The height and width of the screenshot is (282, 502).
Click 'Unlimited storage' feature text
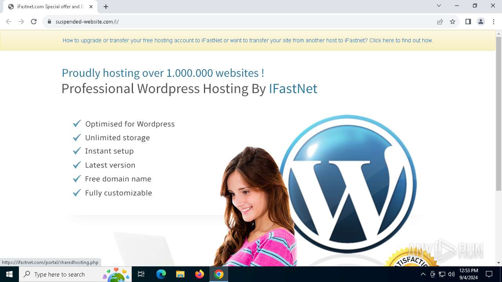pos(118,137)
